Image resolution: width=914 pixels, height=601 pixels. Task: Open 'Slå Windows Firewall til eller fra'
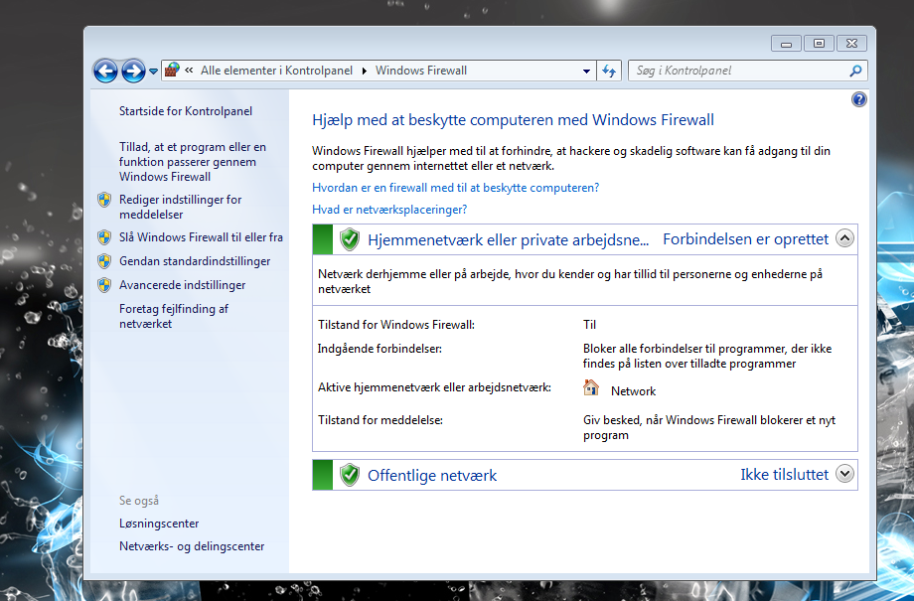point(201,237)
